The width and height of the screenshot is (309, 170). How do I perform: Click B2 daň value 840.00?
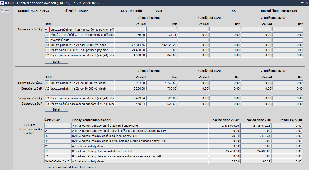click(162, 55)
